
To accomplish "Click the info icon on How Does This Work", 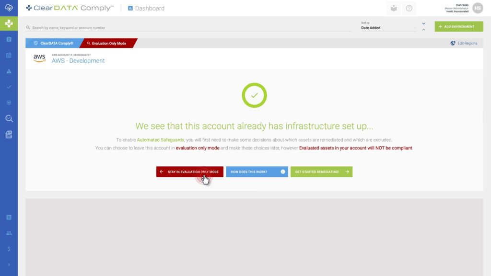I will [283, 172].
